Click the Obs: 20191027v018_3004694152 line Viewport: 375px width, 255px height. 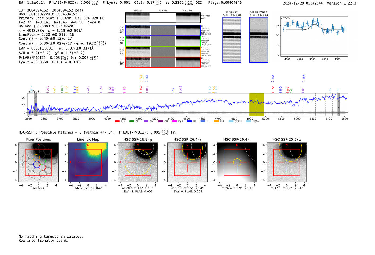[48, 14]
